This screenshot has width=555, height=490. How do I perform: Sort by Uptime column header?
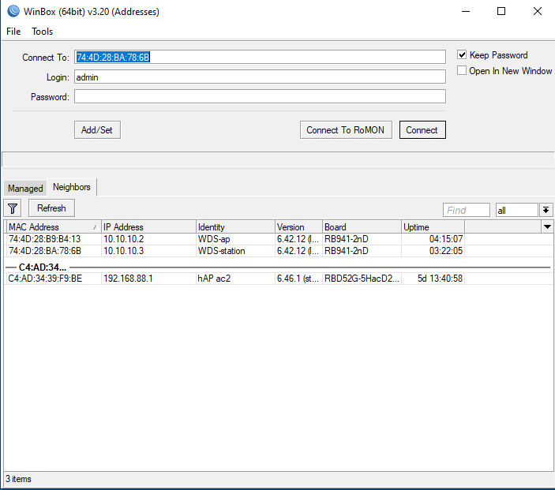pyautogui.click(x=433, y=226)
